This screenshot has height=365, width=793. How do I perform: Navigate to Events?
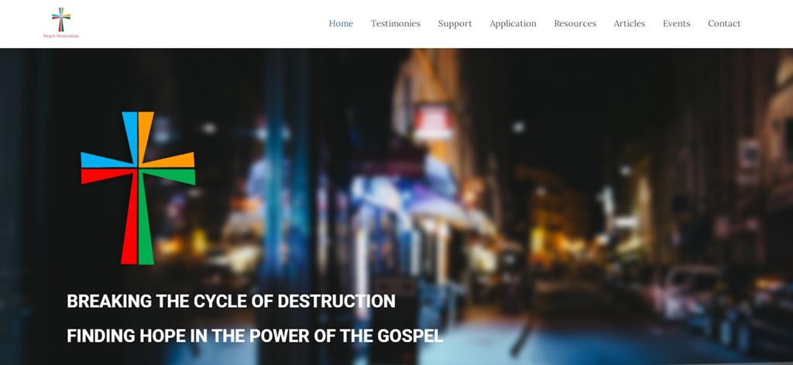[x=676, y=23]
